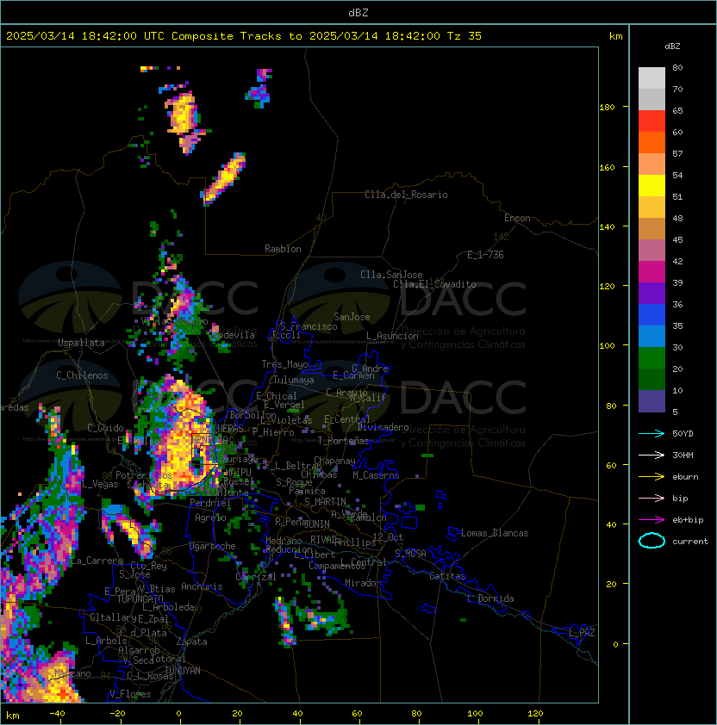Click the 'Uspallata' map label
Viewport: 717px width, 725px height.
(81, 343)
